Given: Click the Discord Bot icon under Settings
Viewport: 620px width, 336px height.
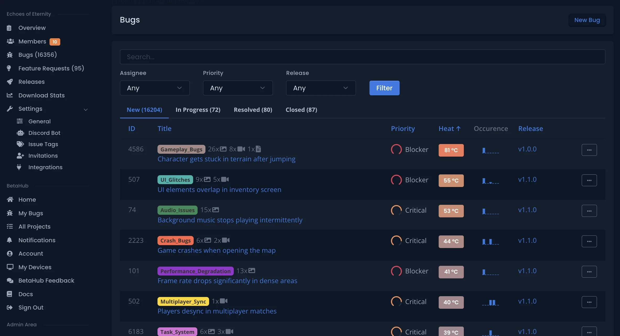Looking at the screenshot, I should pos(20,133).
